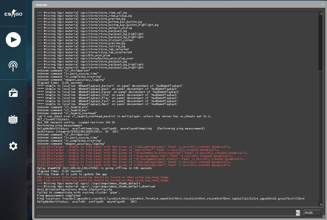Click the "btn_econ_blue" missing material line
The width and height of the screenshot is (327, 220).
(74, 55)
